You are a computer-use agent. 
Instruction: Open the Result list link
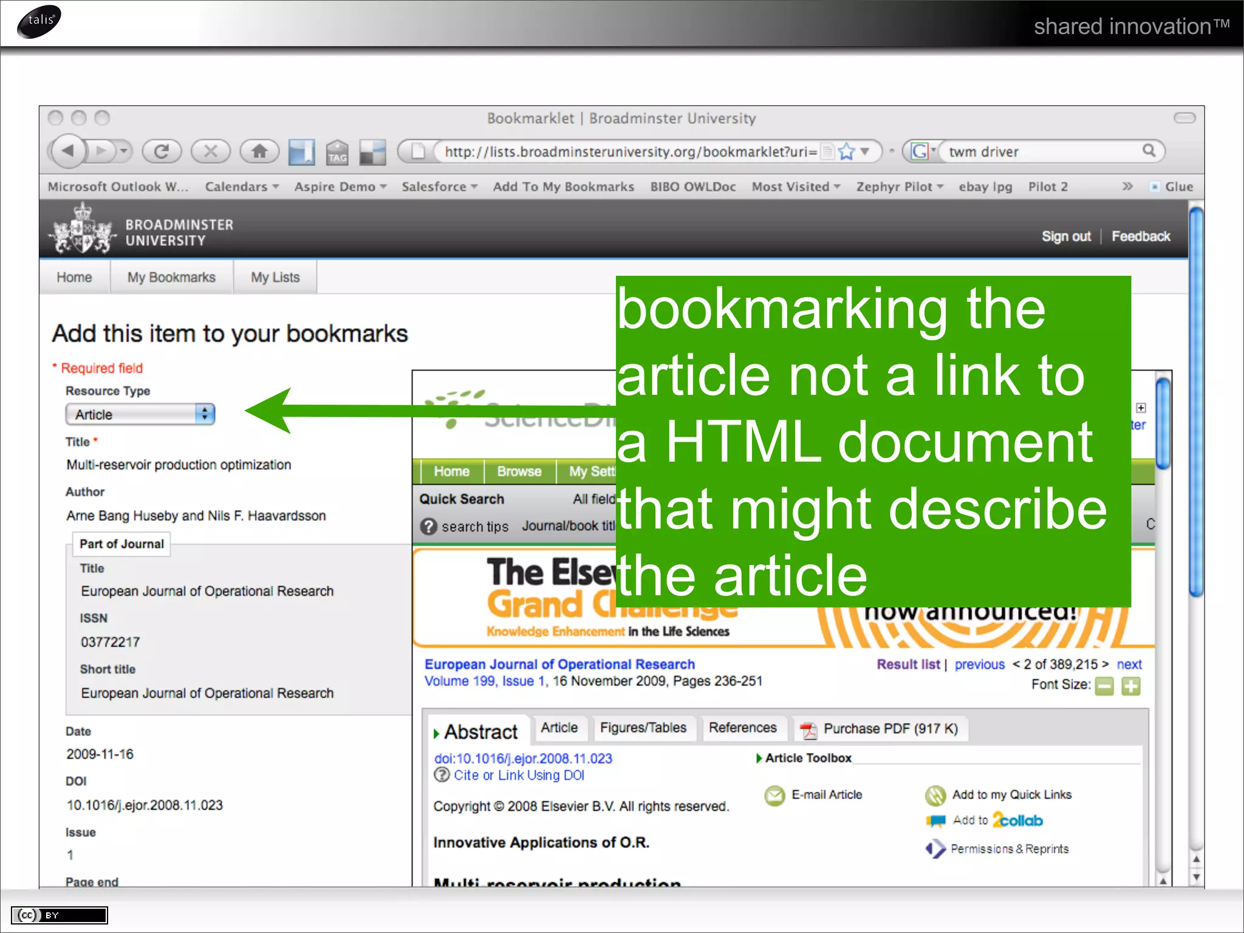[908, 665]
